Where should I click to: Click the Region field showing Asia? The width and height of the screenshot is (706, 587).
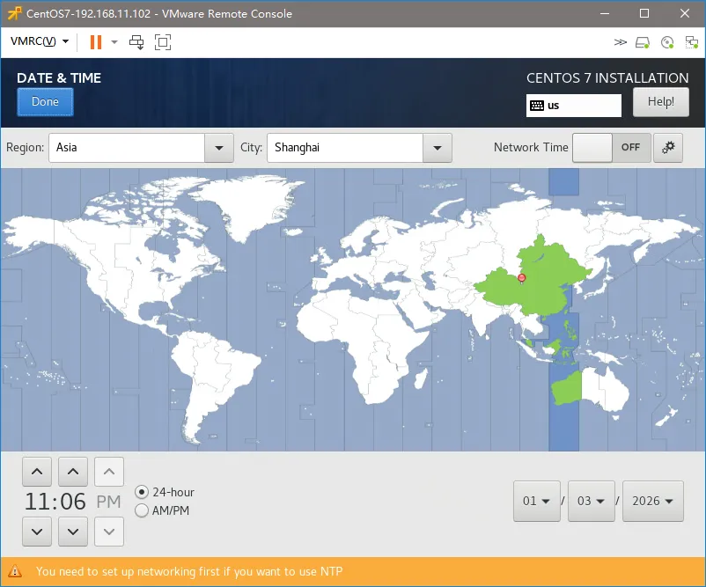coord(127,148)
